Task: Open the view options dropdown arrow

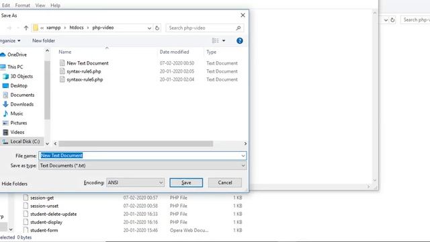Action: [224, 41]
